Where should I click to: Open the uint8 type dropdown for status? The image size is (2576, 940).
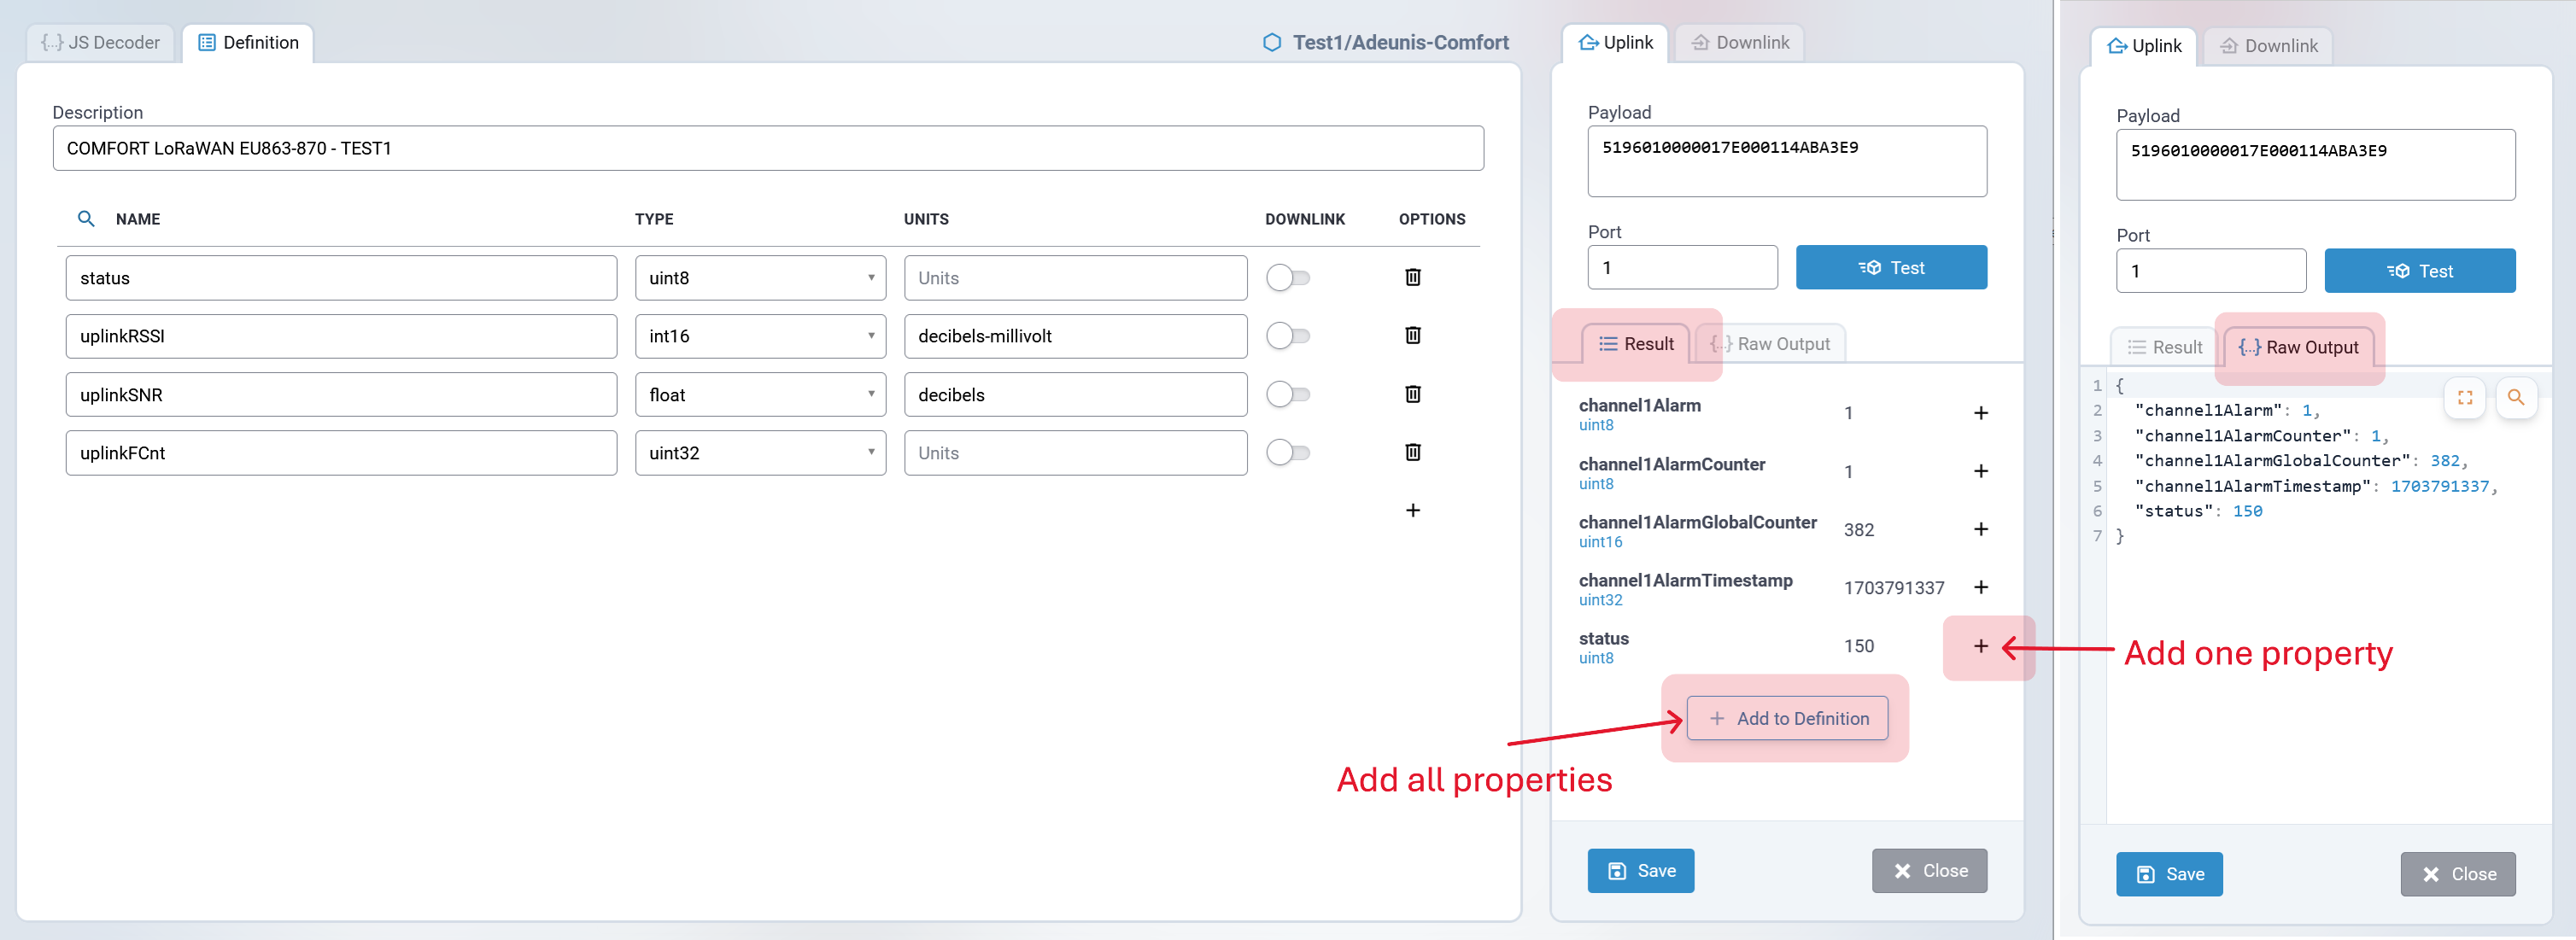coord(760,278)
